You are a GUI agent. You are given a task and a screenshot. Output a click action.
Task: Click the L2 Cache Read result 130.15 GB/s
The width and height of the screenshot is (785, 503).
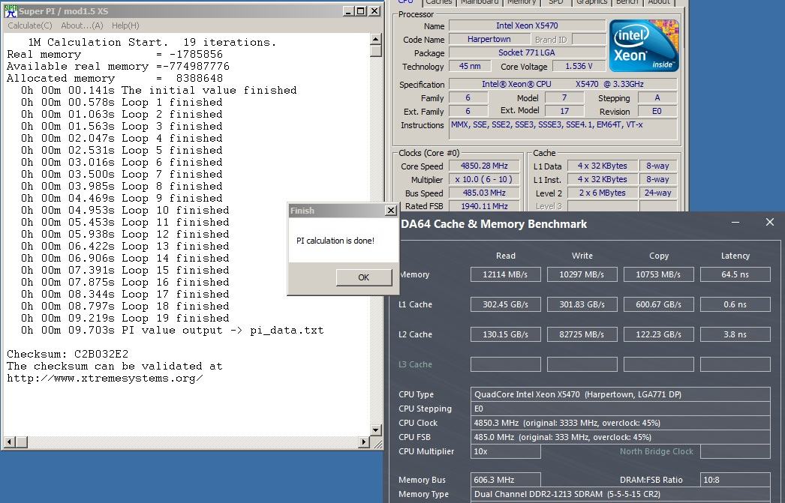pos(506,334)
